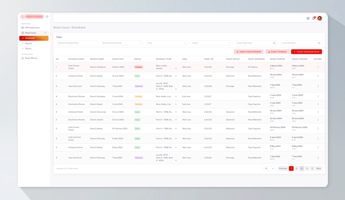Viewport: 345px width, 200px height.
Task: Click the Count End Date field
Action: (x=301, y=43)
